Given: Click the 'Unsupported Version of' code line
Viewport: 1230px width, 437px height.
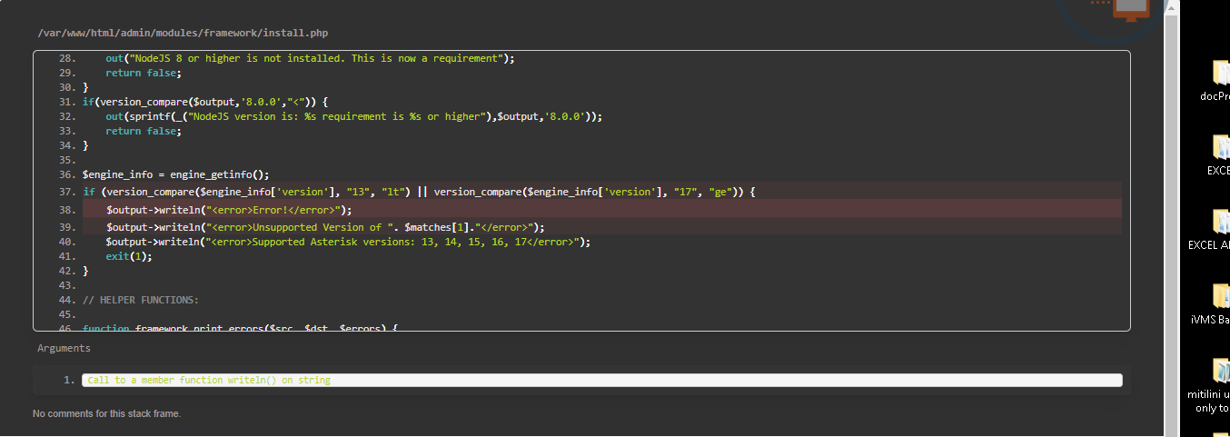Looking at the screenshot, I should 325,227.
